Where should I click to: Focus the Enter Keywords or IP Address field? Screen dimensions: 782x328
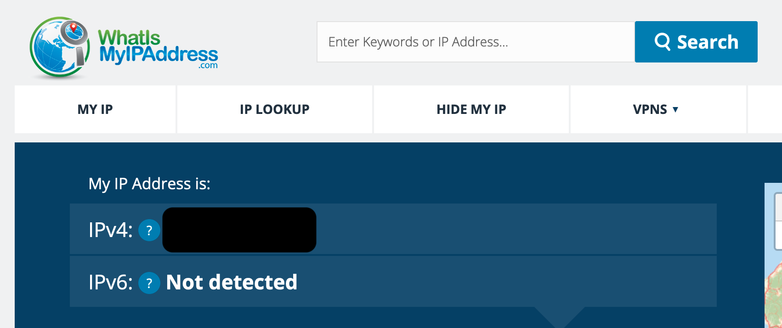pos(476,42)
